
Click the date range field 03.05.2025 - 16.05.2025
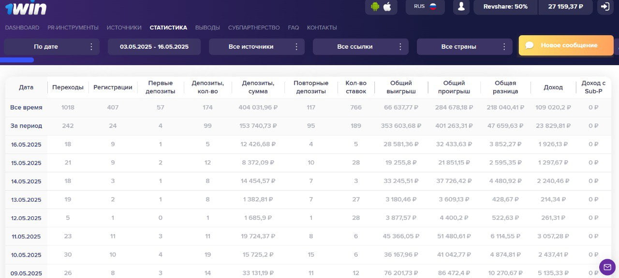coord(154,47)
